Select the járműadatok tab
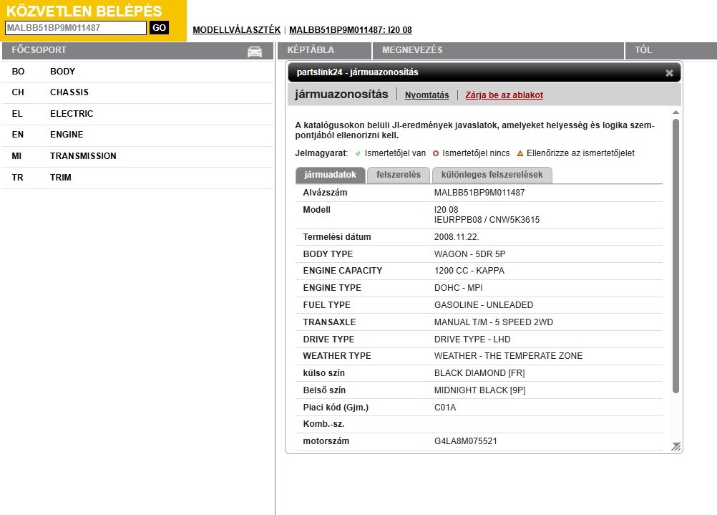Image resolution: width=717 pixels, height=515 pixels. click(329, 174)
